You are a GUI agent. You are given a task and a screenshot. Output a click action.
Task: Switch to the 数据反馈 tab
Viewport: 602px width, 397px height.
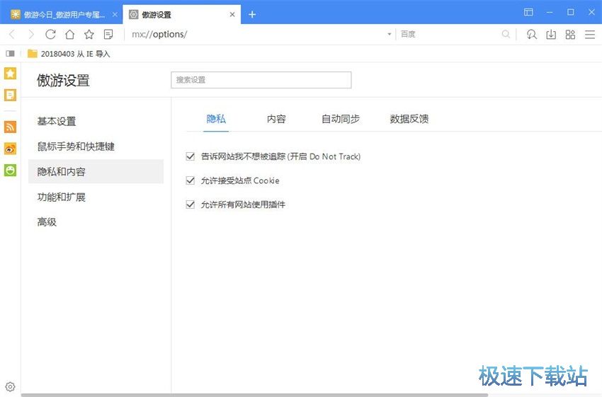(x=409, y=119)
